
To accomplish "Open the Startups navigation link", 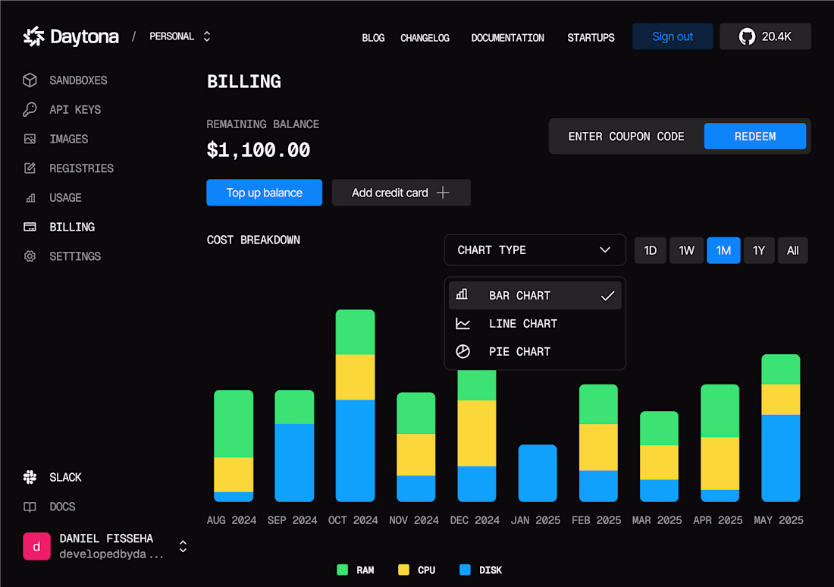I will pos(591,38).
